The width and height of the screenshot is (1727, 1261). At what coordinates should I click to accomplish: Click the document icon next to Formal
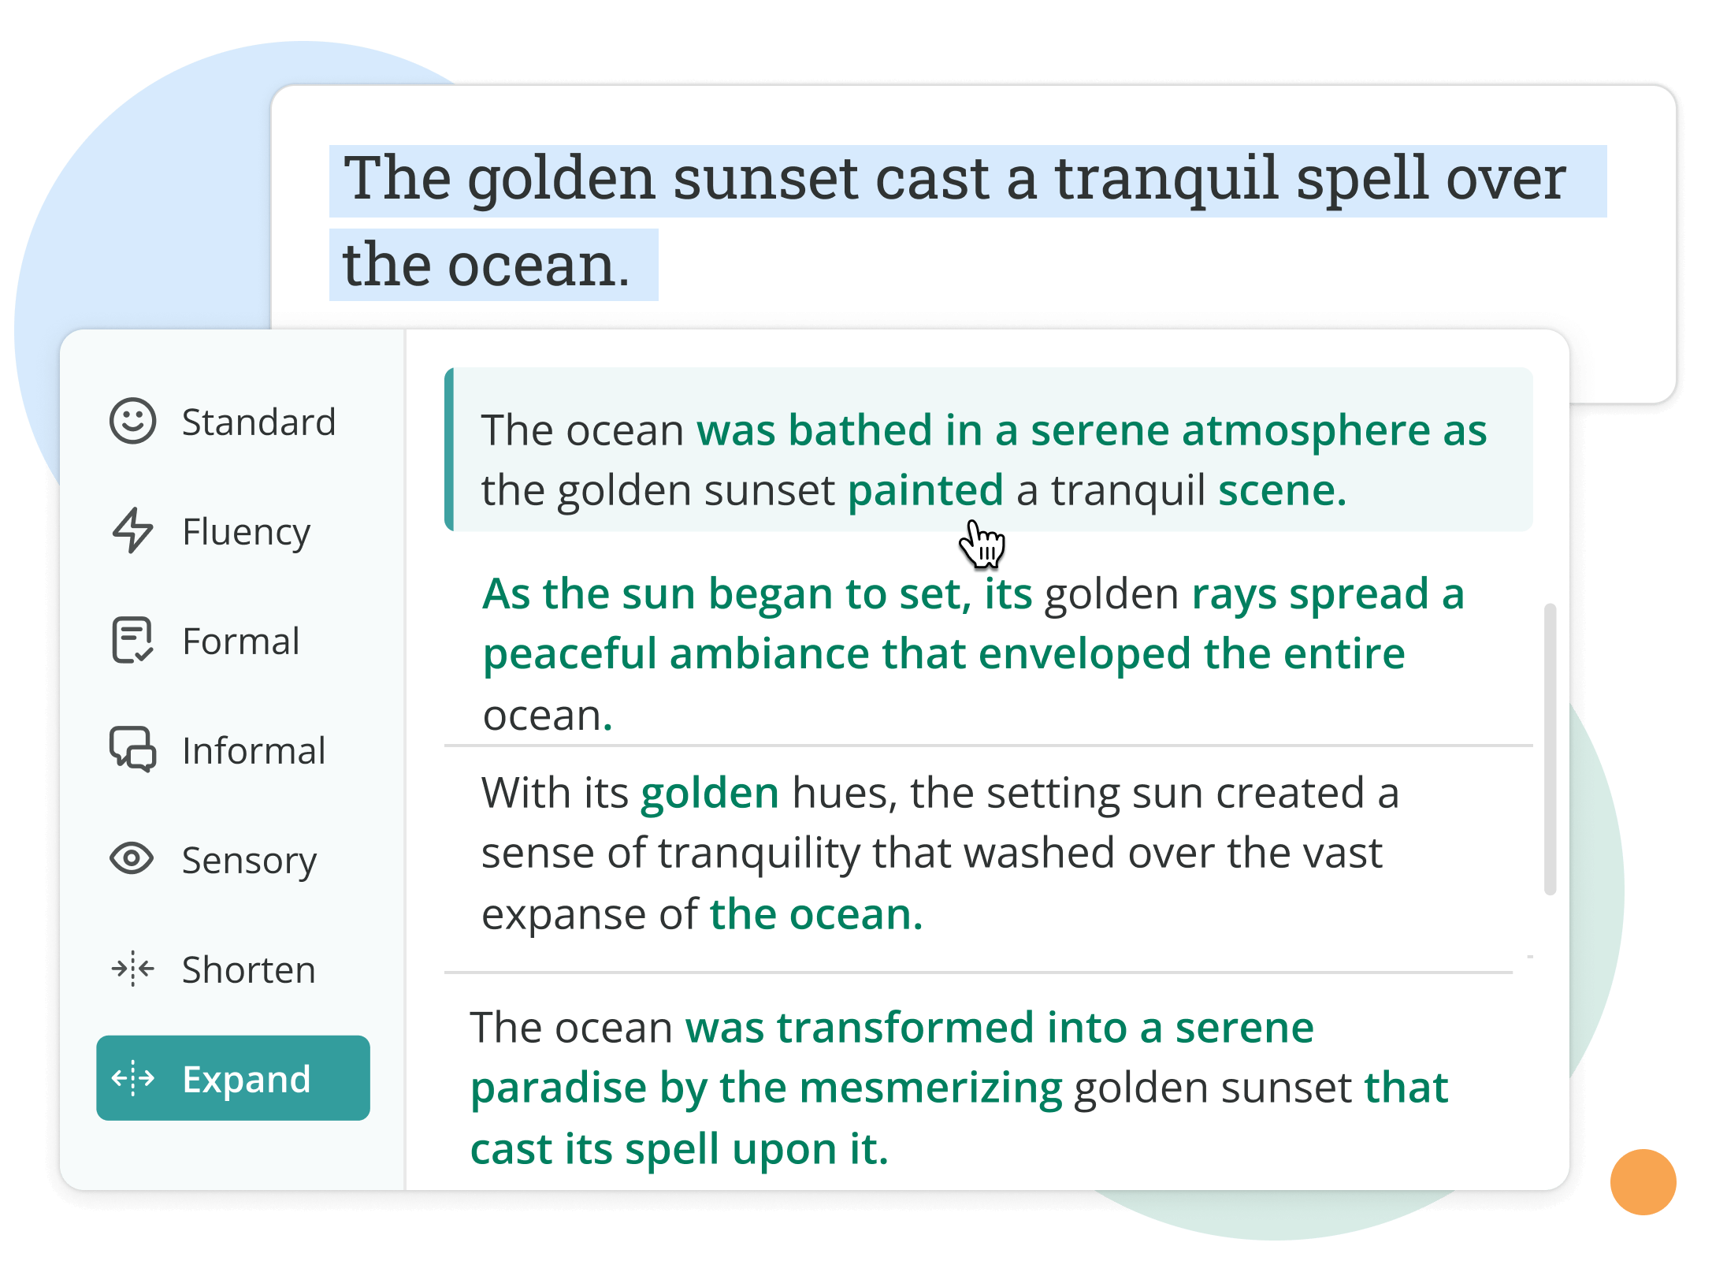pos(132,640)
